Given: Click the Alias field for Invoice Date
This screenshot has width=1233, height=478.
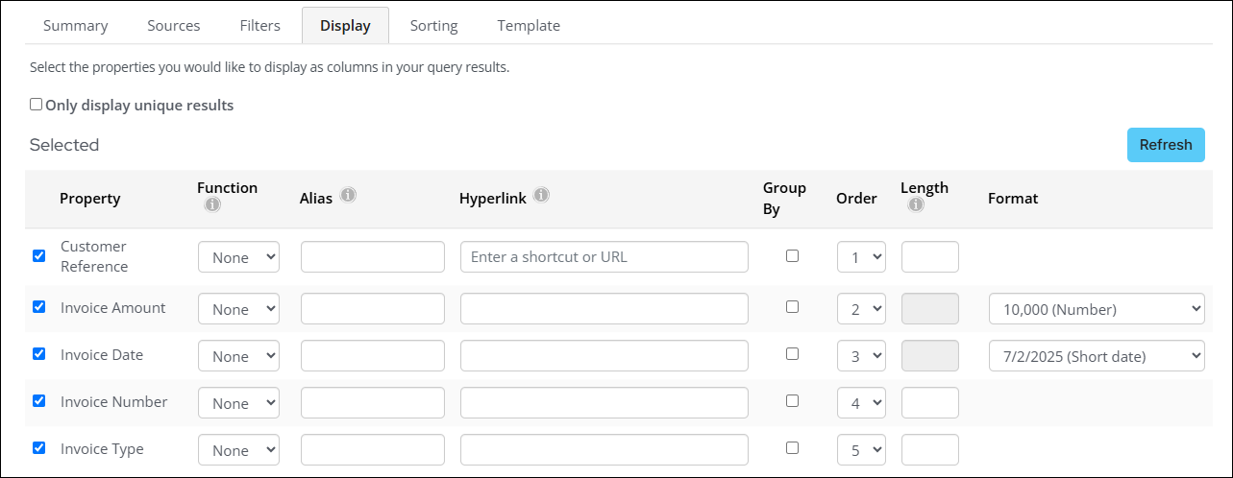Looking at the screenshot, I should 373,356.
